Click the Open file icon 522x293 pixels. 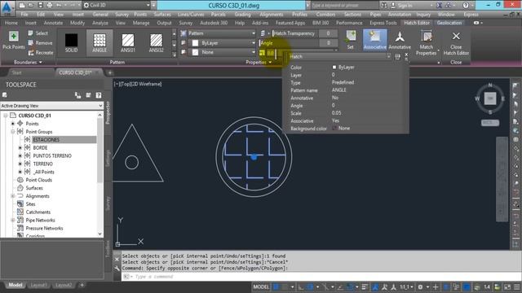point(31,5)
